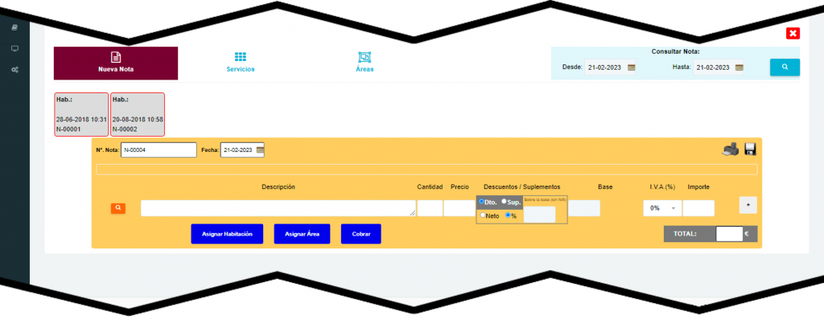824x336 pixels.
Task: Open the saved note N-00001 card
Action: click(x=80, y=113)
